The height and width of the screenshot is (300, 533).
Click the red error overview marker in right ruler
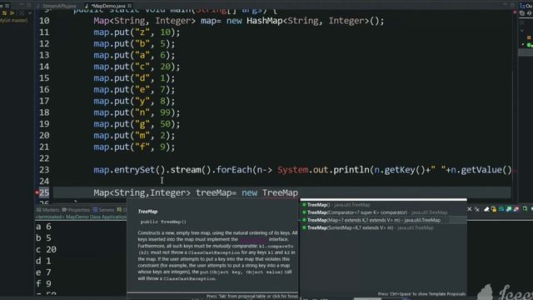515,12
